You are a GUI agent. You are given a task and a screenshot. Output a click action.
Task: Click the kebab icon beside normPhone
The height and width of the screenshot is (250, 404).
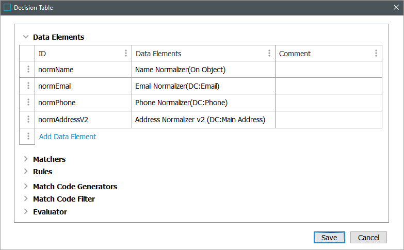pyautogui.click(x=28, y=103)
